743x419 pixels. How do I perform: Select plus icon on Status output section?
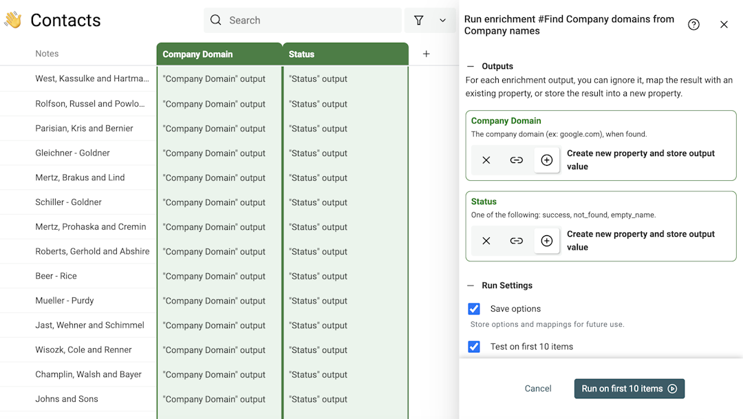click(547, 241)
